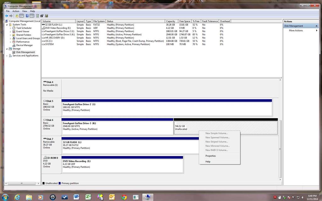Open Google Chrome from taskbar

tap(124, 197)
